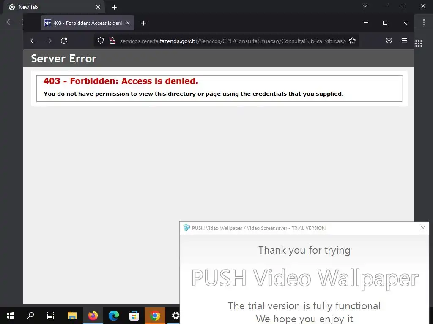Click 'The trial version is fully functional' text
This screenshot has width=433, height=324.
pos(304,305)
